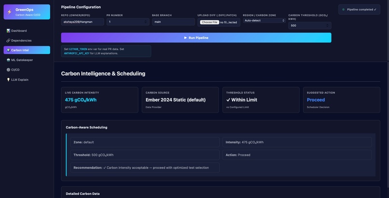Screen dimensions: 389x198
Task: Adjust the PR Number stepper arrows
Action: (x=146, y=22)
